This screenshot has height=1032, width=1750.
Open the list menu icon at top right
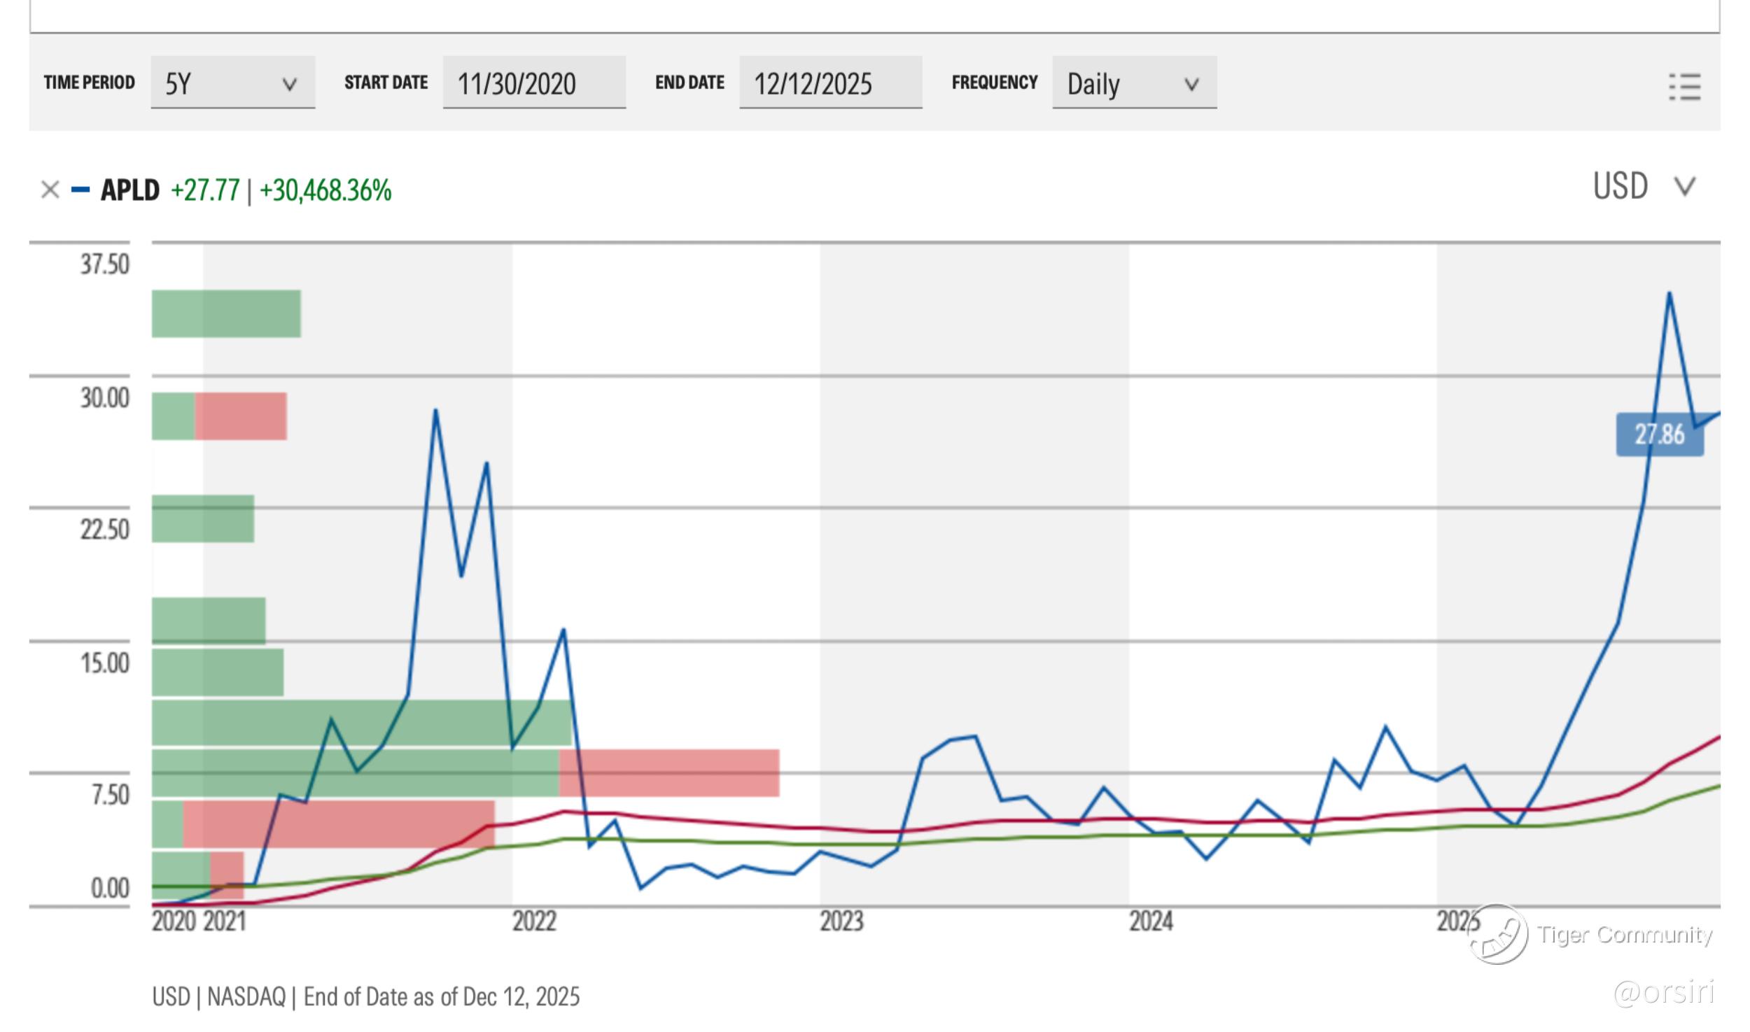pos(1684,87)
